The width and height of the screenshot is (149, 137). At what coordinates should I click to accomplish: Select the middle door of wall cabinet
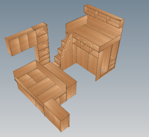point(24,43)
